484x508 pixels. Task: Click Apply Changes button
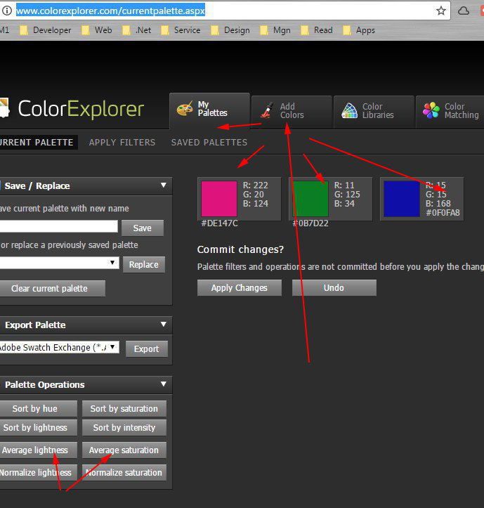coord(240,287)
